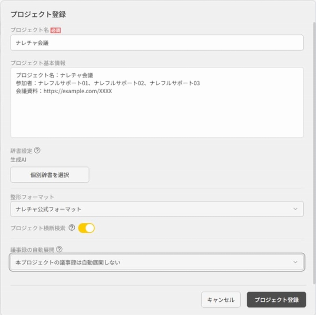The height and width of the screenshot is (315, 316).
Task: Click the red 必須 badge
Action: 55,30
